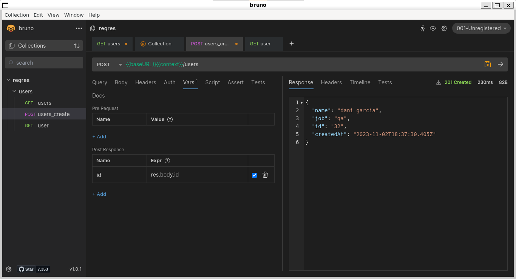516x279 pixels.
Task: Save the request using the save icon
Action: [487, 64]
